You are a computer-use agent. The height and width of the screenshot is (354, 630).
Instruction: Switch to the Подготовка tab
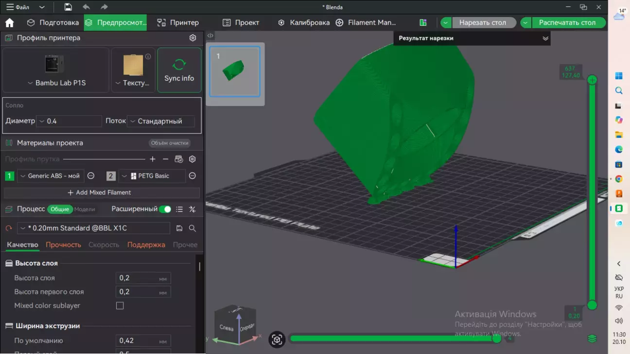coord(53,23)
